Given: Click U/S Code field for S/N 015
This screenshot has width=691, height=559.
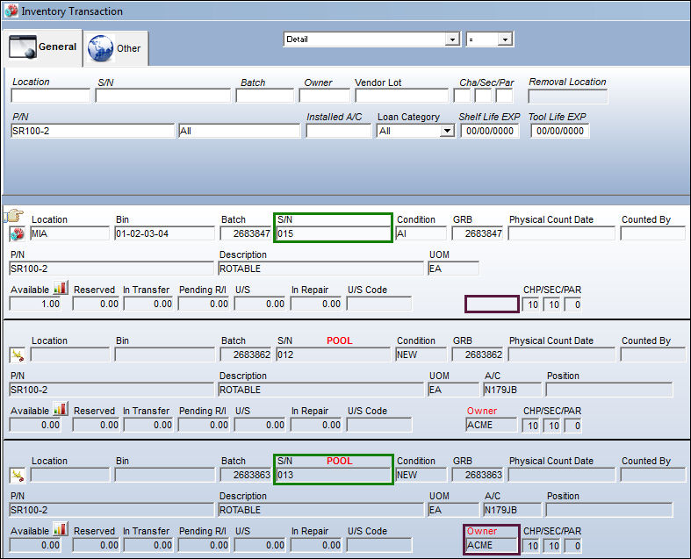Looking at the screenshot, I should point(379,304).
